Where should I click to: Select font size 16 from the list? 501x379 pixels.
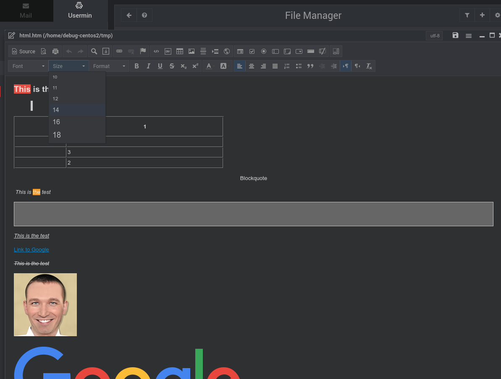coord(56,122)
